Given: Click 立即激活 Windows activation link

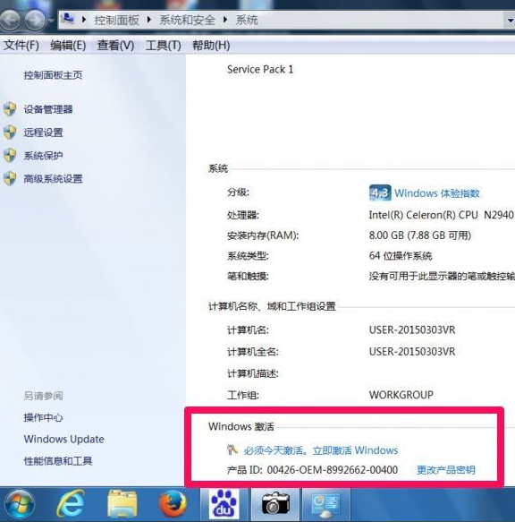Looking at the screenshot, I should [355, 450].
